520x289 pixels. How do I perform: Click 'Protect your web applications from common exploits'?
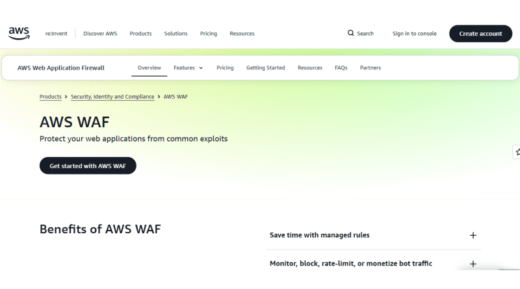tap(134, 138)
